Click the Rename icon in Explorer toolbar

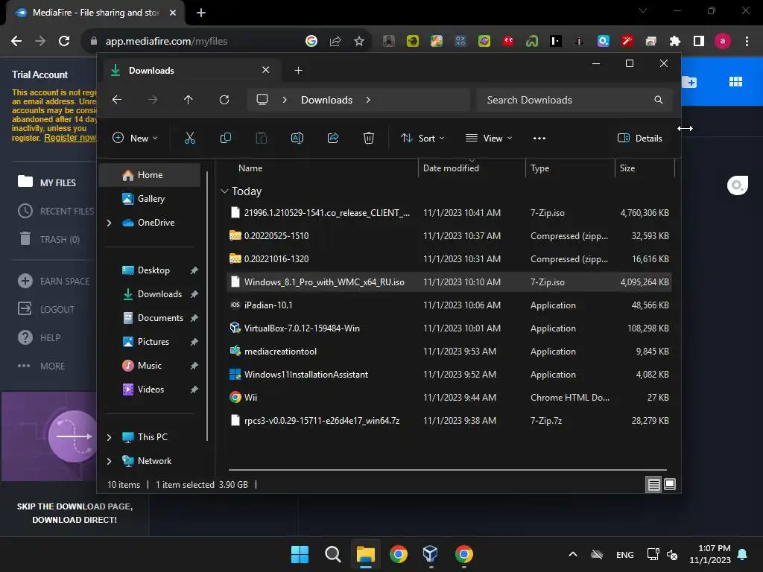(x=297, y=138)
